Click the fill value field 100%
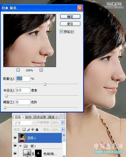The height and width of the screenshot is (157, 126). click(56, 130)
